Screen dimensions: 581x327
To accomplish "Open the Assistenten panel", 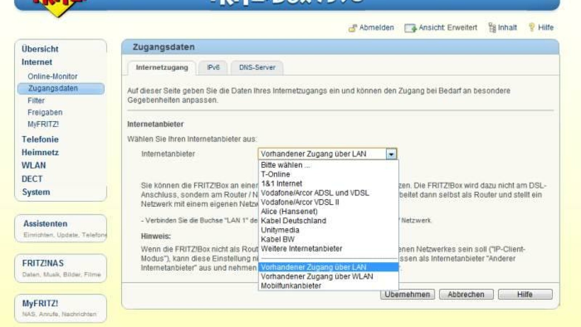I will (61, 228).
